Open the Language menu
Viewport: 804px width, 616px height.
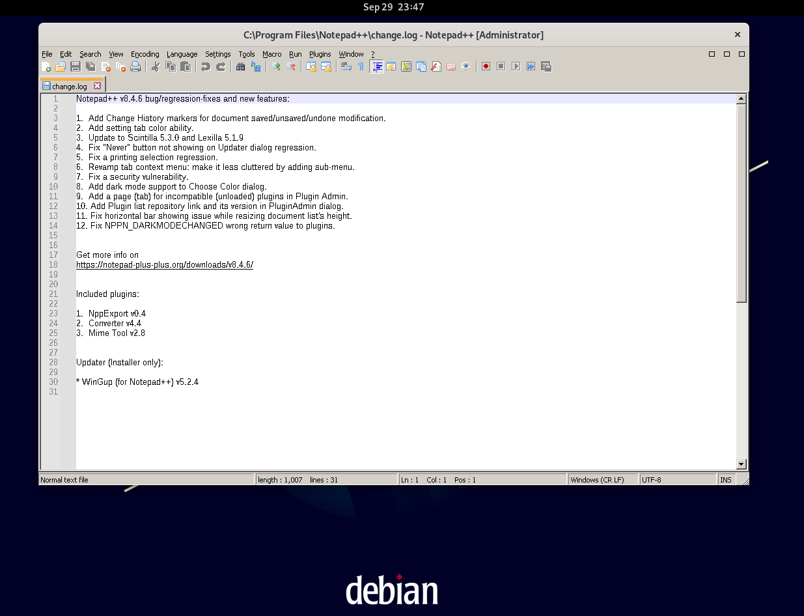coord(182,54)
